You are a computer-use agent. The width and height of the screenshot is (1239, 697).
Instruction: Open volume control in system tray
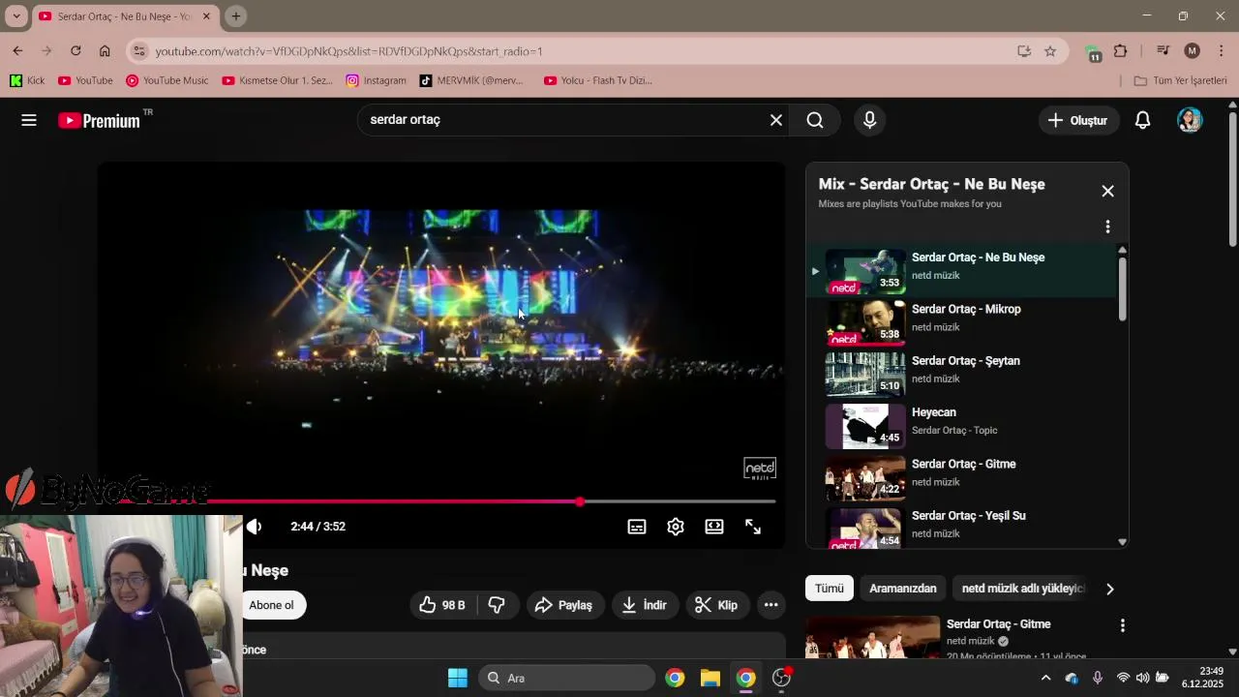[x=1143, y=678]
